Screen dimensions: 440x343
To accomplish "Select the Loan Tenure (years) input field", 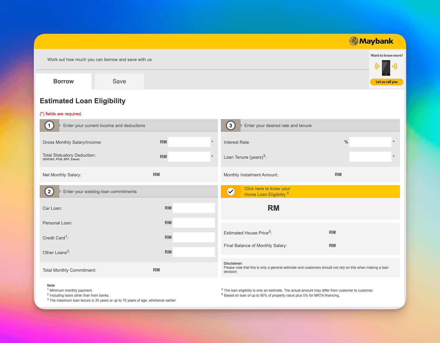I will point(370,157).
